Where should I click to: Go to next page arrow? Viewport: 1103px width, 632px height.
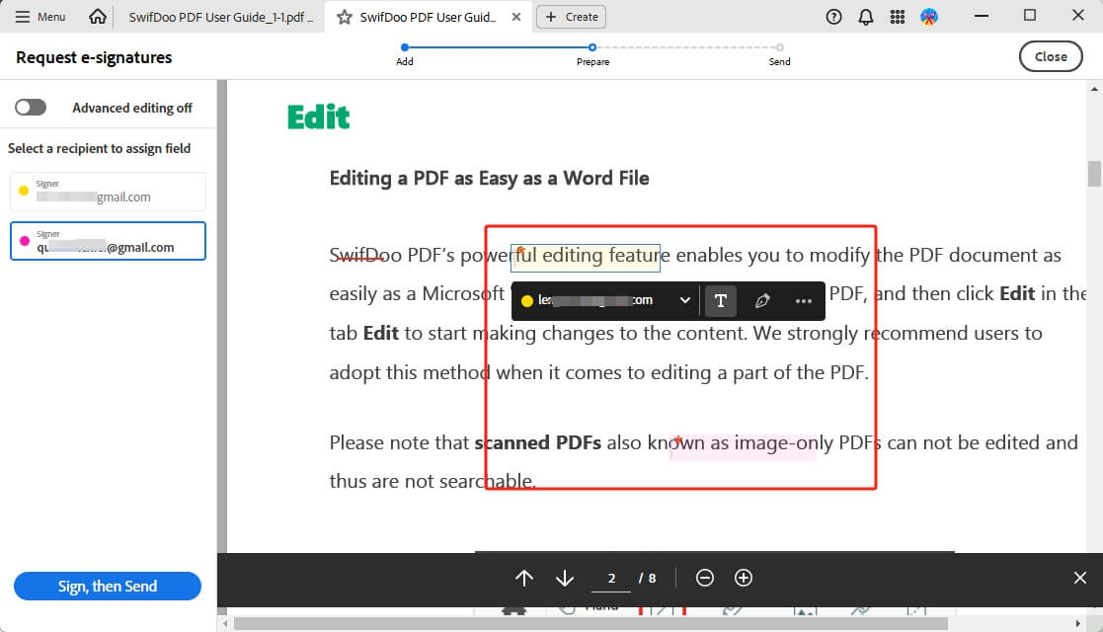point(564,578)
